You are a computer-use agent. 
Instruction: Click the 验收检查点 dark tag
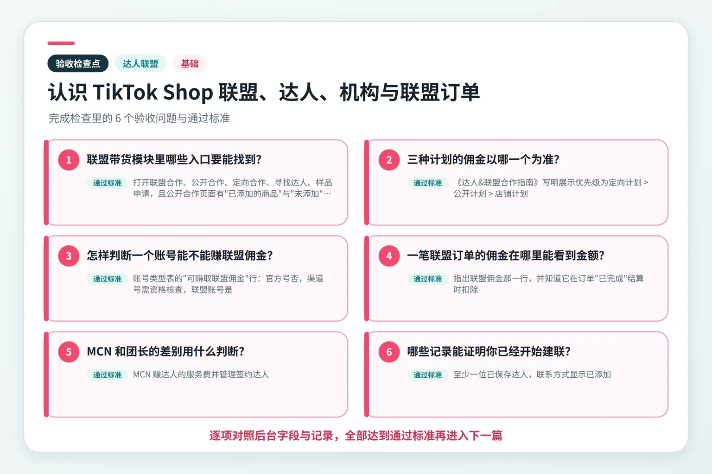(78, 63)
